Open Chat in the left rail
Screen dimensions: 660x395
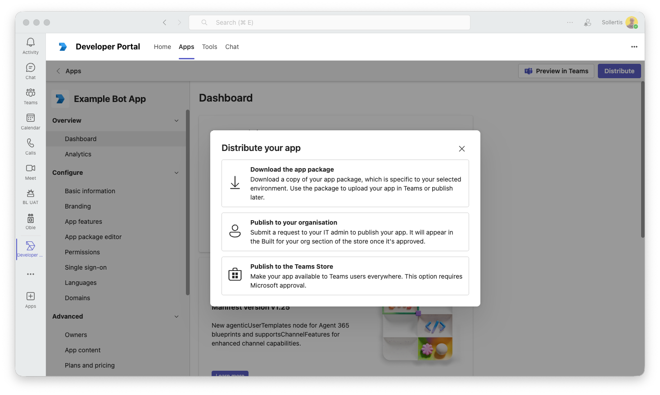31,71
